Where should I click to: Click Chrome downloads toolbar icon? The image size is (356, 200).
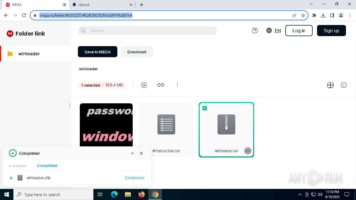tap(323, 15)
